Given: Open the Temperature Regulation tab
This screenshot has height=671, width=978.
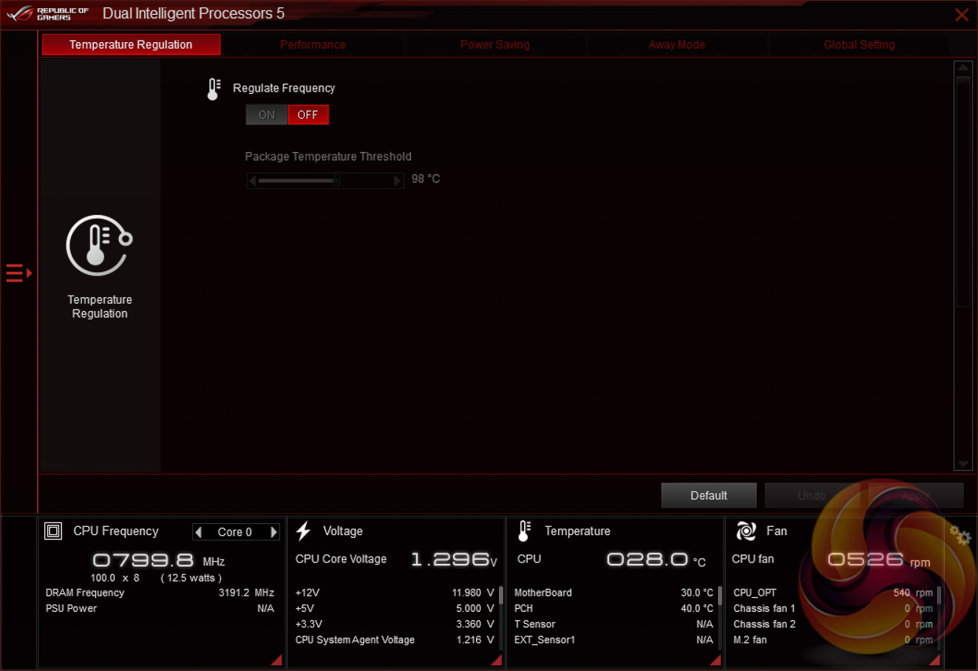Looking at the screenshot, I should click(x=131, y=44).
